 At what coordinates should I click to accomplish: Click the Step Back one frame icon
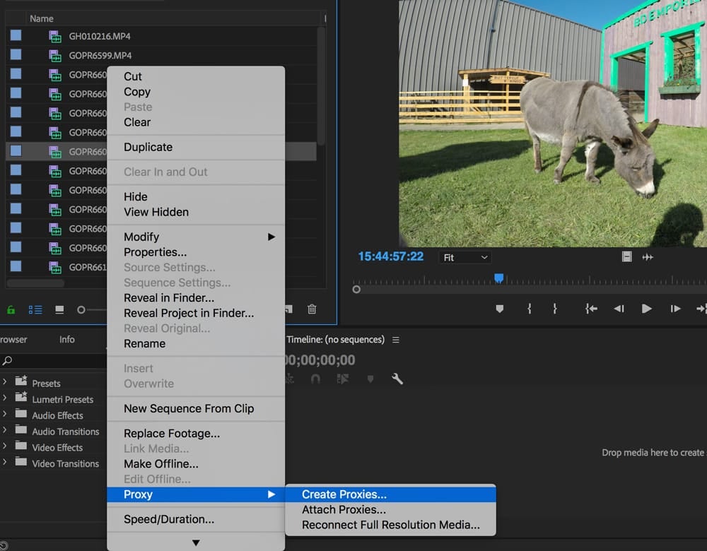coord(619,309)
